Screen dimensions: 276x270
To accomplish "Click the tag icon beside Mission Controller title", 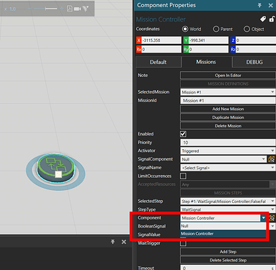I will pos(263,19).
